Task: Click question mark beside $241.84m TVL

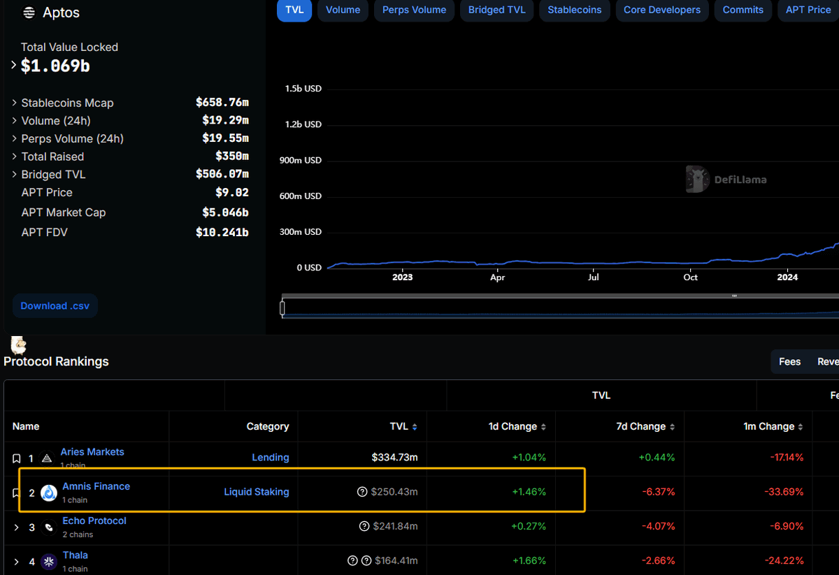Action: [x=364, y=526]
